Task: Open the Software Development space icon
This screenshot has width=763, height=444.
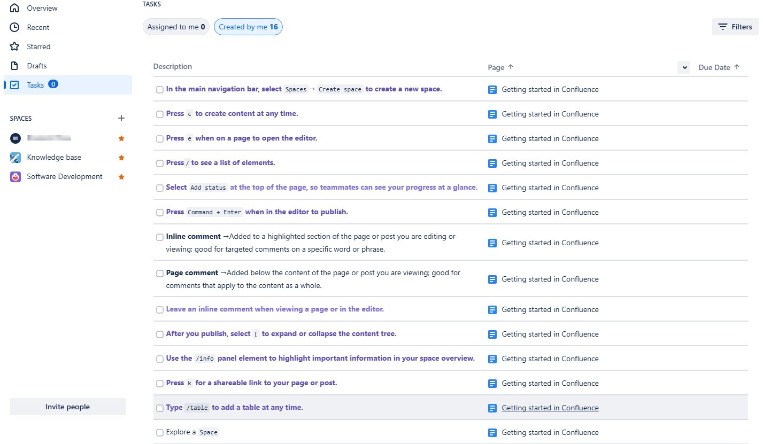Action: tap(15, 176)
